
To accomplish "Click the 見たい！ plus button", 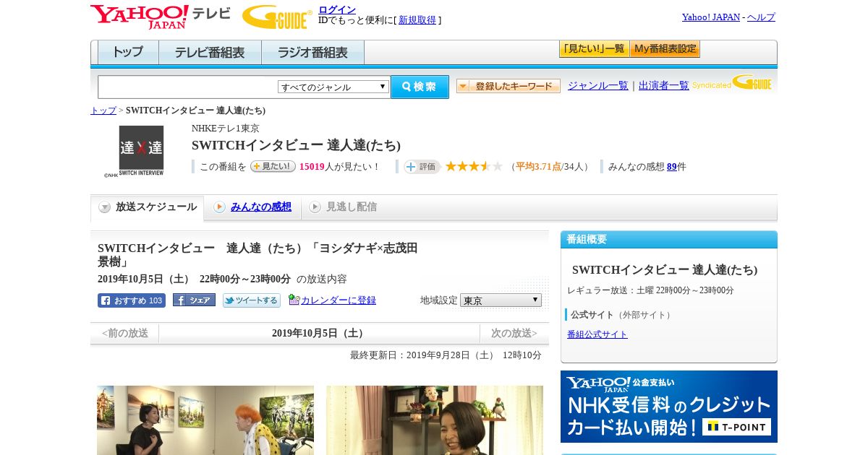I will [273, 166].
